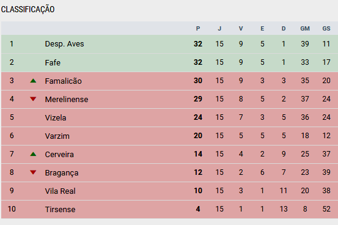Select the Famalicão team name
Viewport: 338px width, 225px height.
tap(63, 81)
